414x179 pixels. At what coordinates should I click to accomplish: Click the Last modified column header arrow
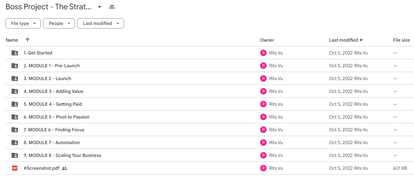point(361,40)
